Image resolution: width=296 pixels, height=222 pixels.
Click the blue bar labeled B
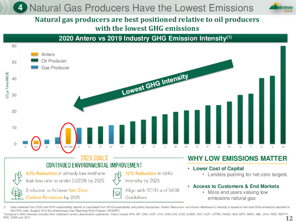coord(47,142)
